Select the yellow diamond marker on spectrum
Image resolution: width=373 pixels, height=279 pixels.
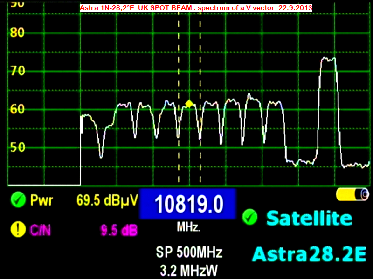189,104
